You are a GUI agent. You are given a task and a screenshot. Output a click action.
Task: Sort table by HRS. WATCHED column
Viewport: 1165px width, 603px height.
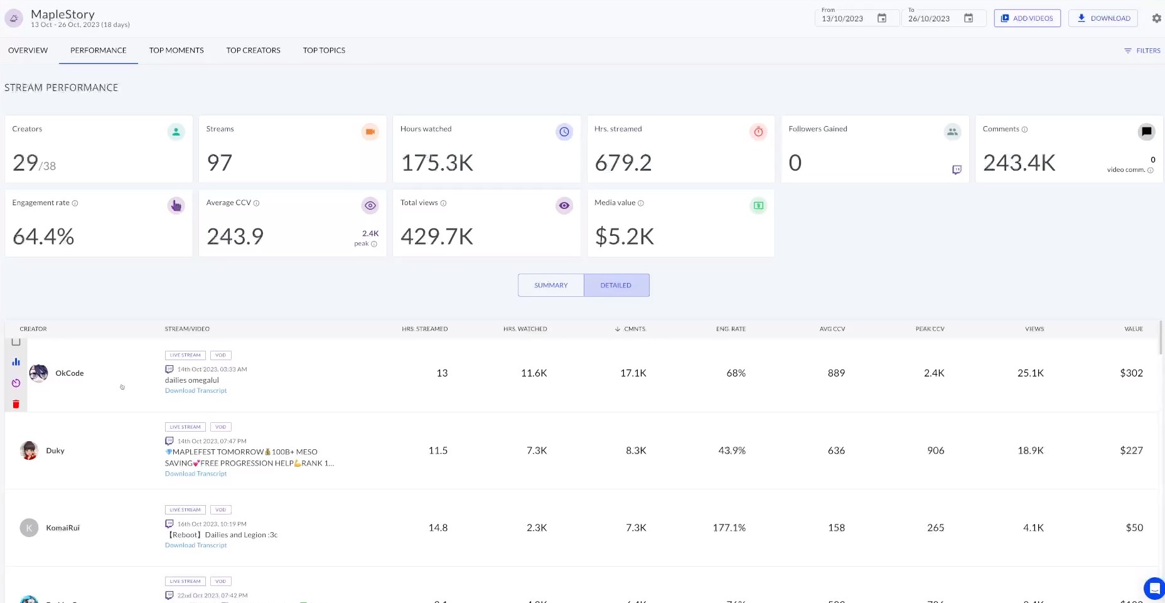click(x=525, y=329)
